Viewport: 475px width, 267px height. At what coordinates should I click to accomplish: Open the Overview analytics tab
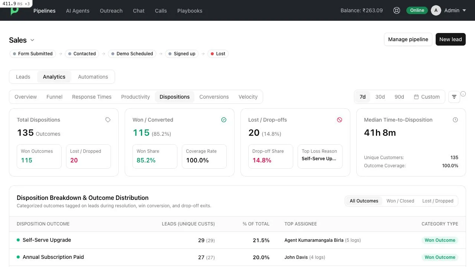[26, 97]
